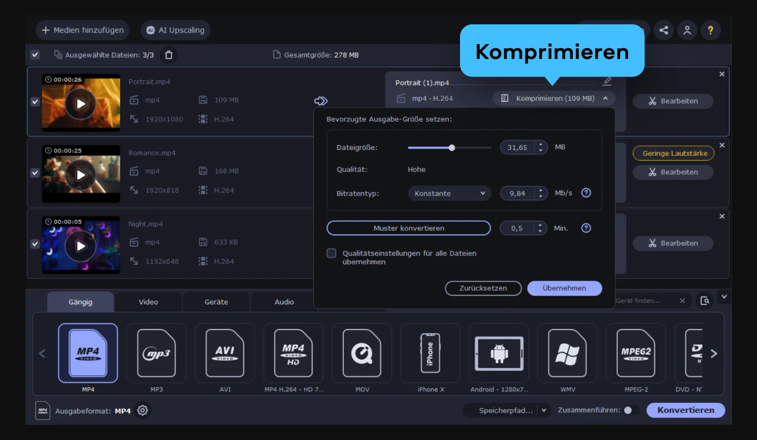Play the Romance.mp4 thumbnail preview

pyautogui.click(x=81, y=175)
